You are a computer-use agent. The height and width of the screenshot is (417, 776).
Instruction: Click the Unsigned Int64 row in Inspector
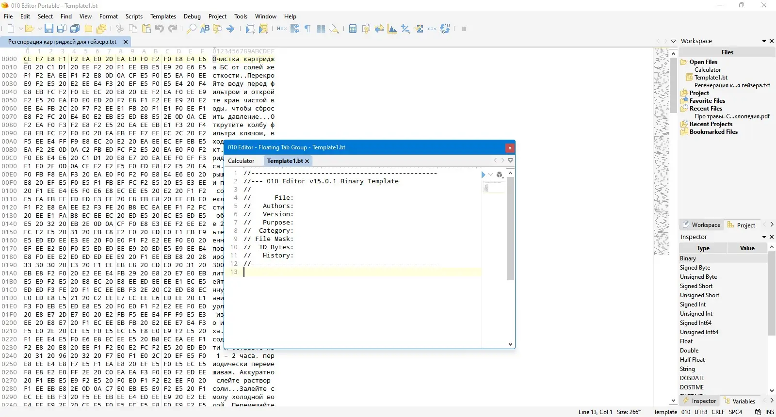point(699,332)
